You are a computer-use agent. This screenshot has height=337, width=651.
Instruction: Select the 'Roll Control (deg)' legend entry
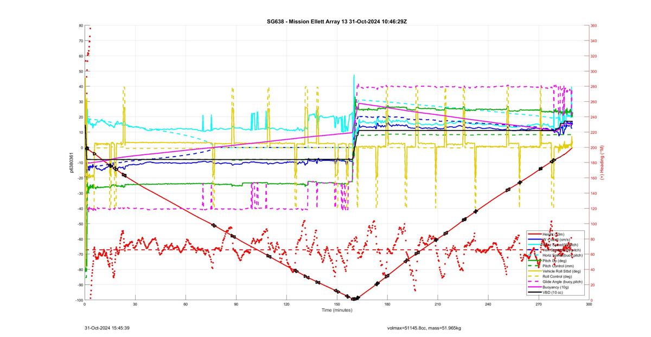click(557, 276)
